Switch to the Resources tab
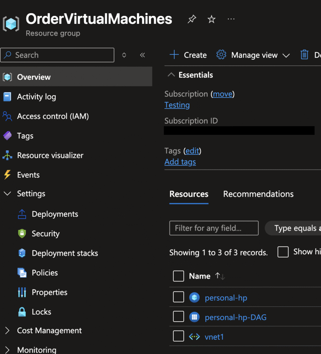Screen dimensions: 321x354 click(x=189, y=194)
